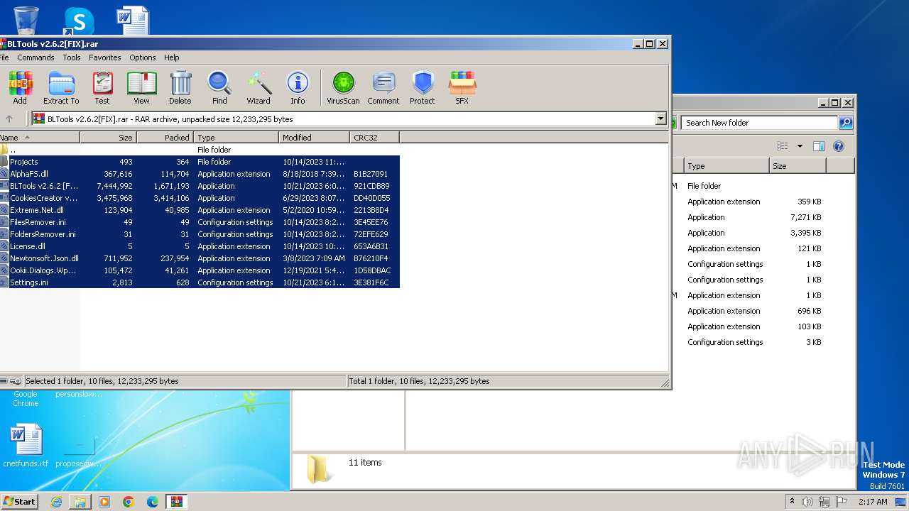Select the Ookii.Dialogs.Wp file

coord(200,270)
